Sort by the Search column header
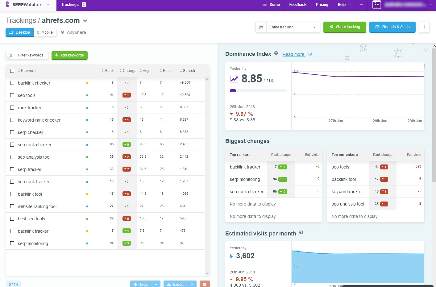 click(187, 71)
